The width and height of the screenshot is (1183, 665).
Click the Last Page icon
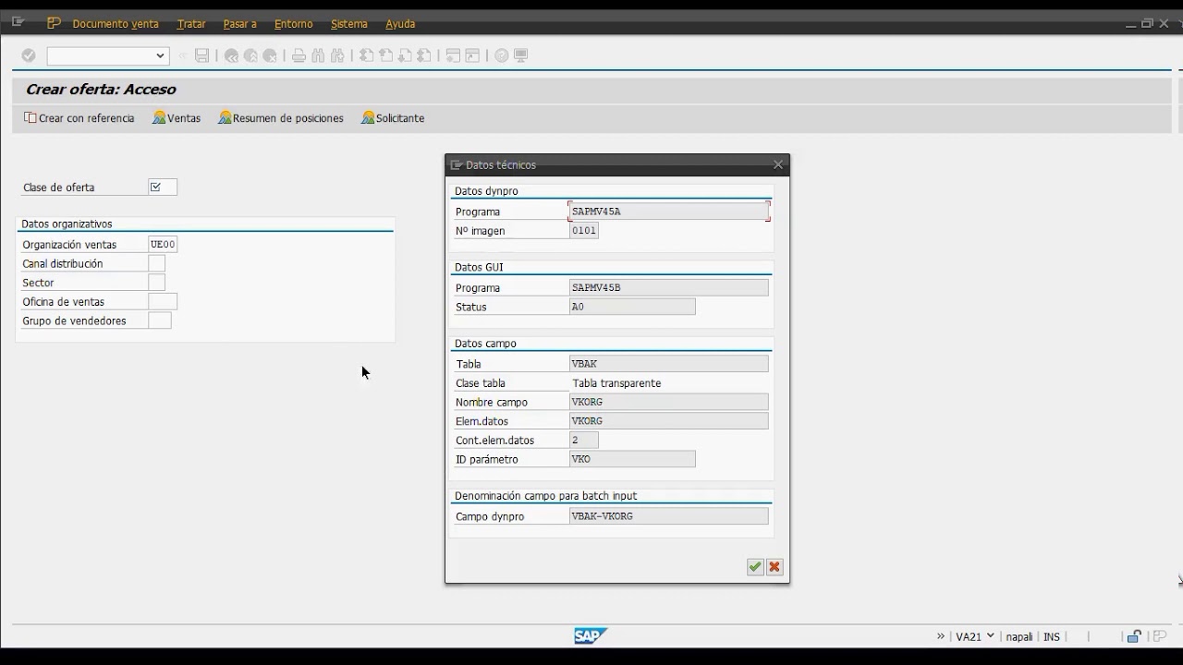[x=424, y=55]
